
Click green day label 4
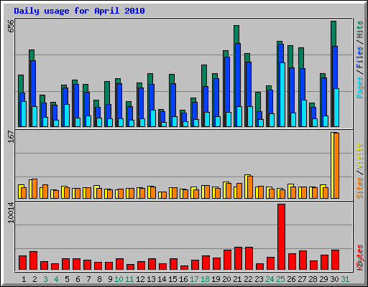tap(56, 279)
